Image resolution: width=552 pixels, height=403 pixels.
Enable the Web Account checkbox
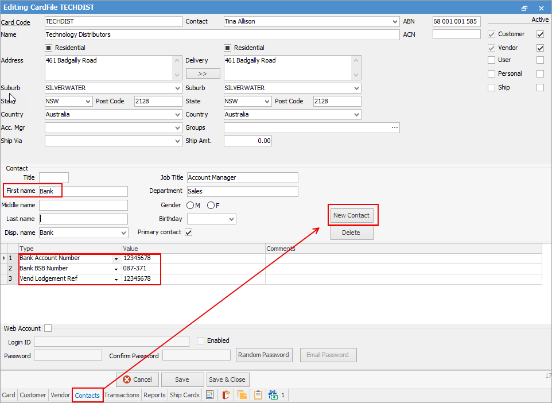[x=48, y=328]
